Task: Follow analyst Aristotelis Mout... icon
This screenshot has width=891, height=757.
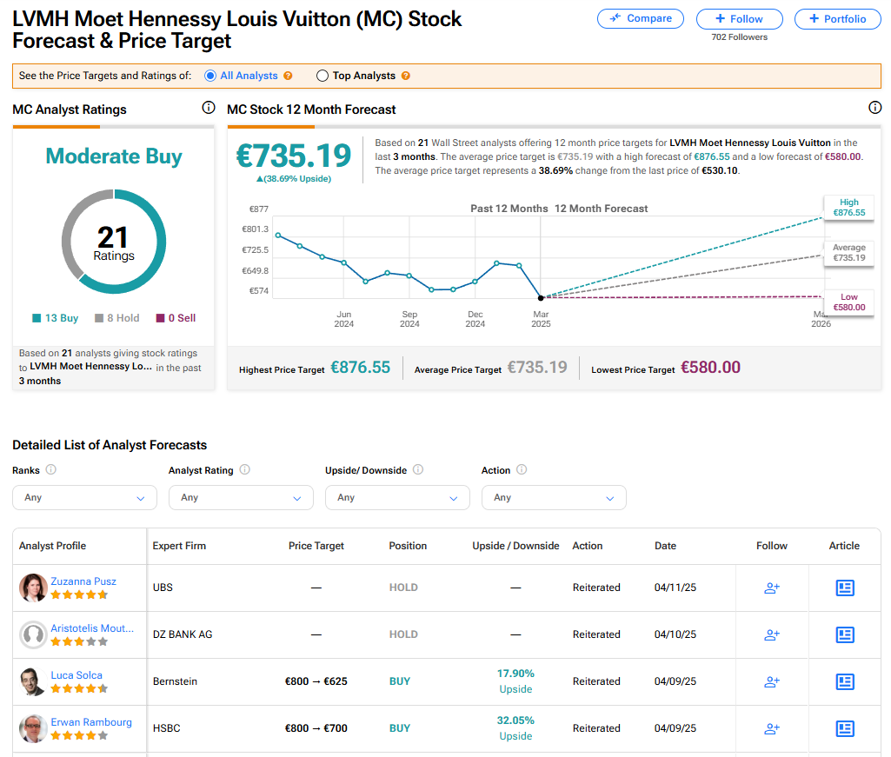Action: click(772, 634)
